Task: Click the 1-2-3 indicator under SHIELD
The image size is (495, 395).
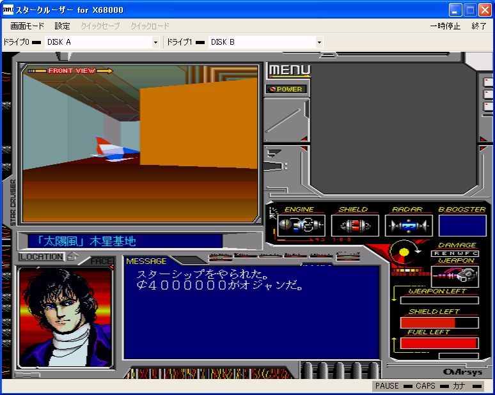Action: click(342, 240)
